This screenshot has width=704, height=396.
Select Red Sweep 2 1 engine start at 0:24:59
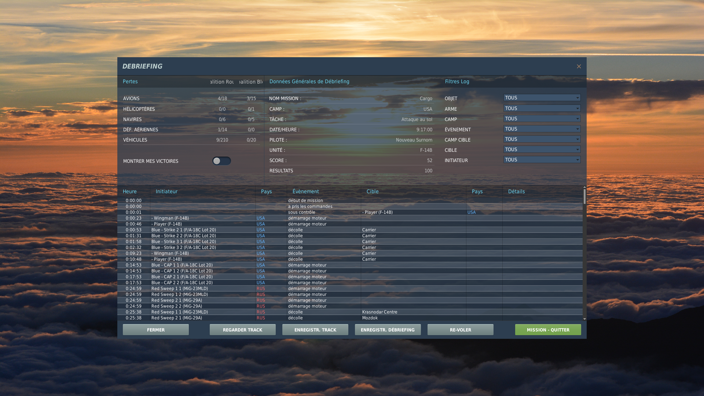point(350,300)
